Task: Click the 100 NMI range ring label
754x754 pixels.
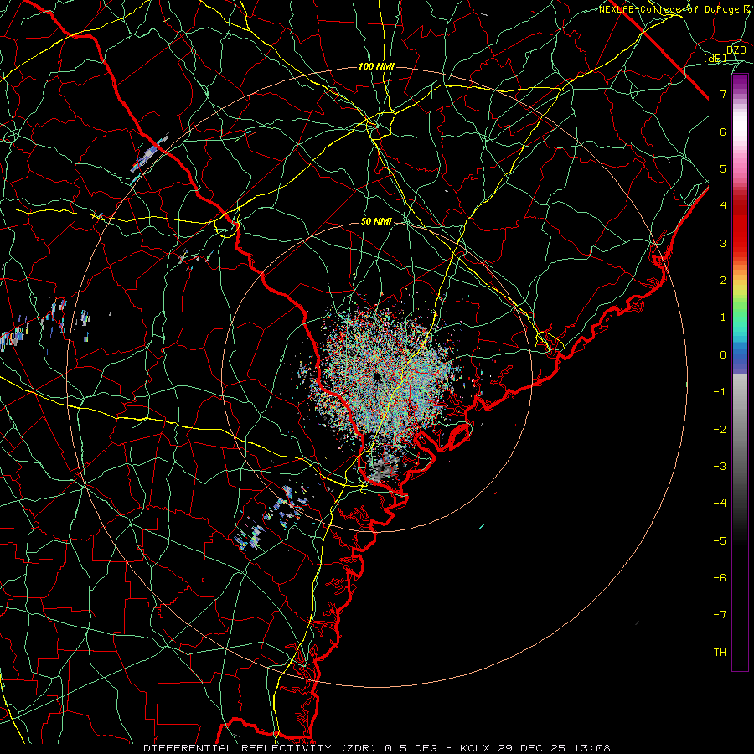Action: [x=376, y=66]
